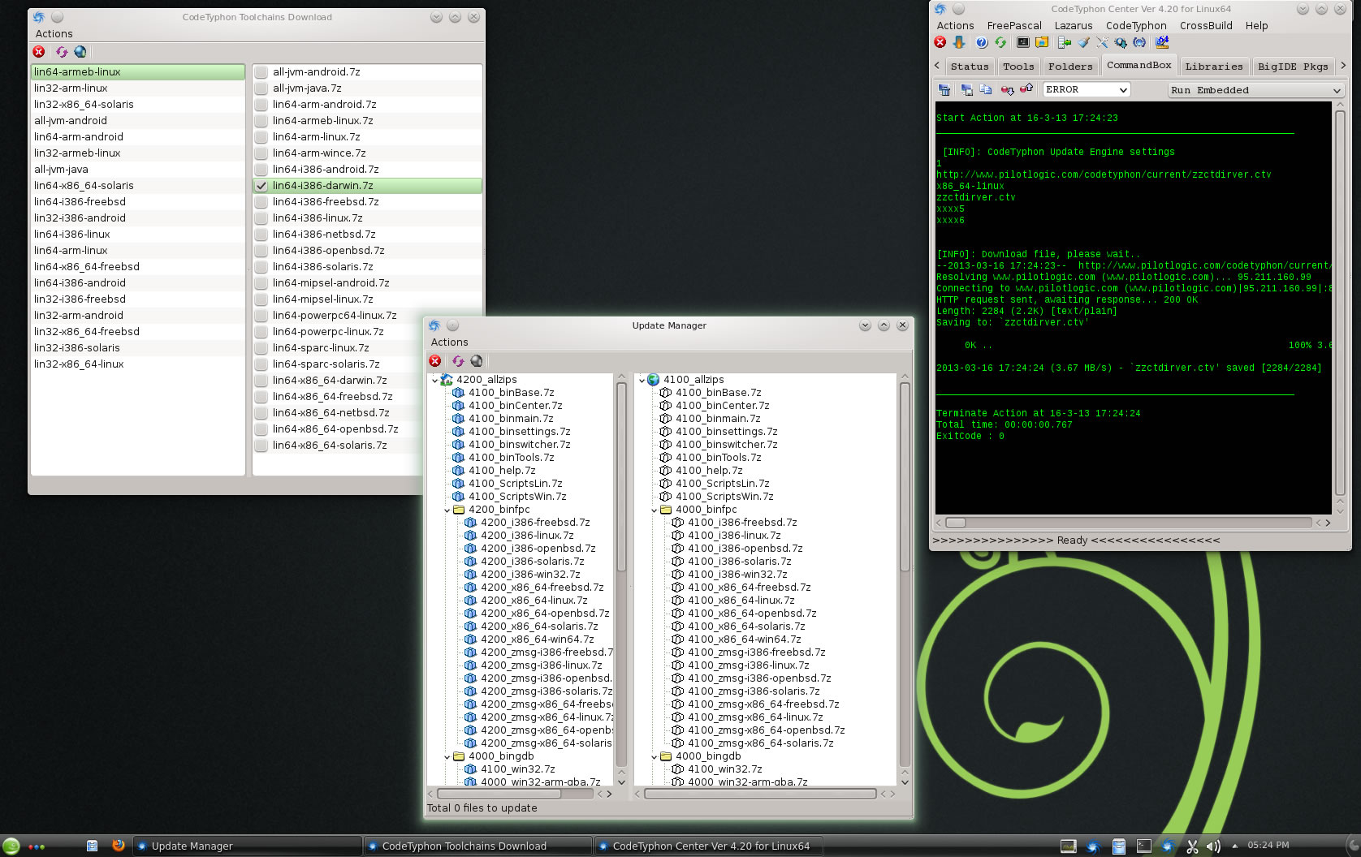
Task: Click refresh icon in Update Manager toolbar
Action: tap(458, 360)
